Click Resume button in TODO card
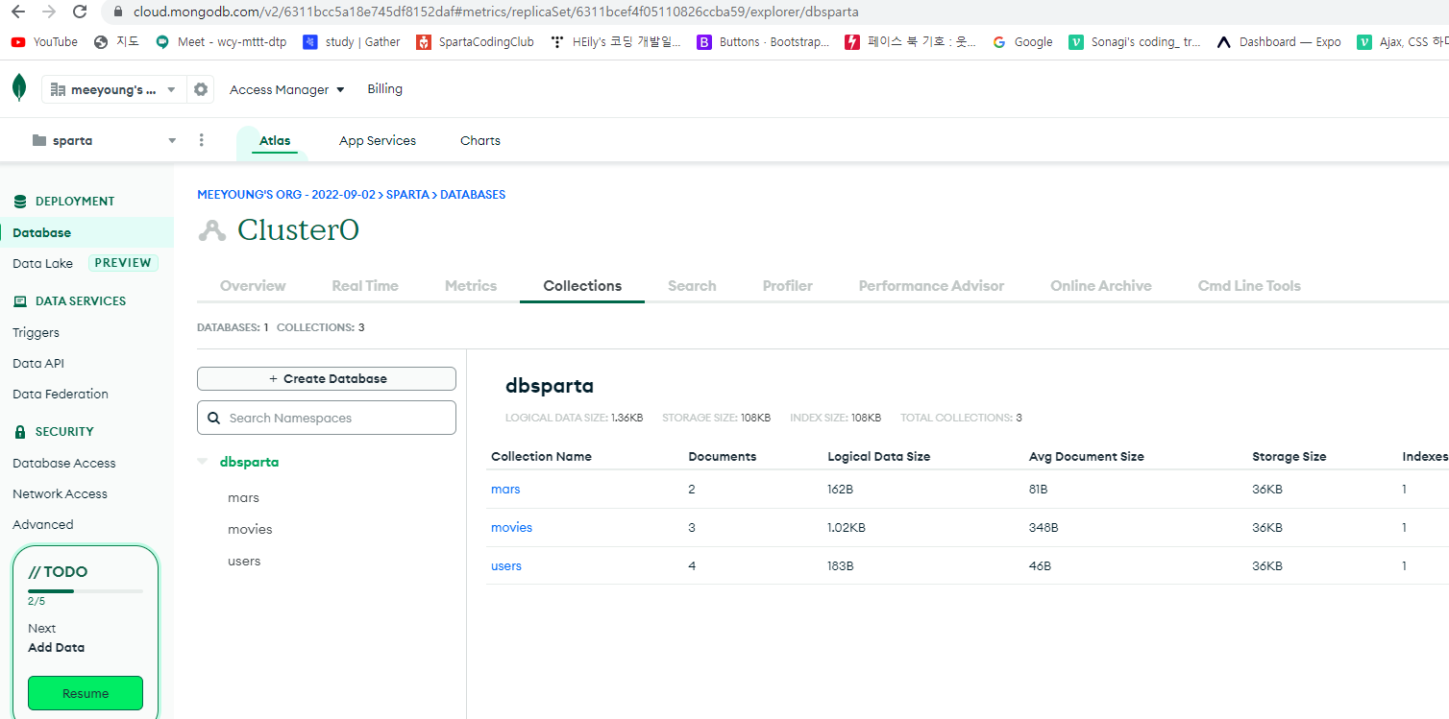 (86, 693)
